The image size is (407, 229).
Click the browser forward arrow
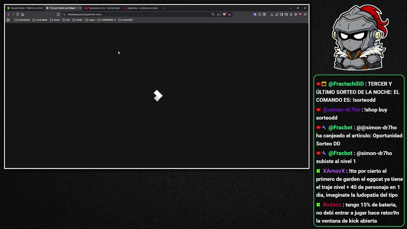tap(13, 14)
